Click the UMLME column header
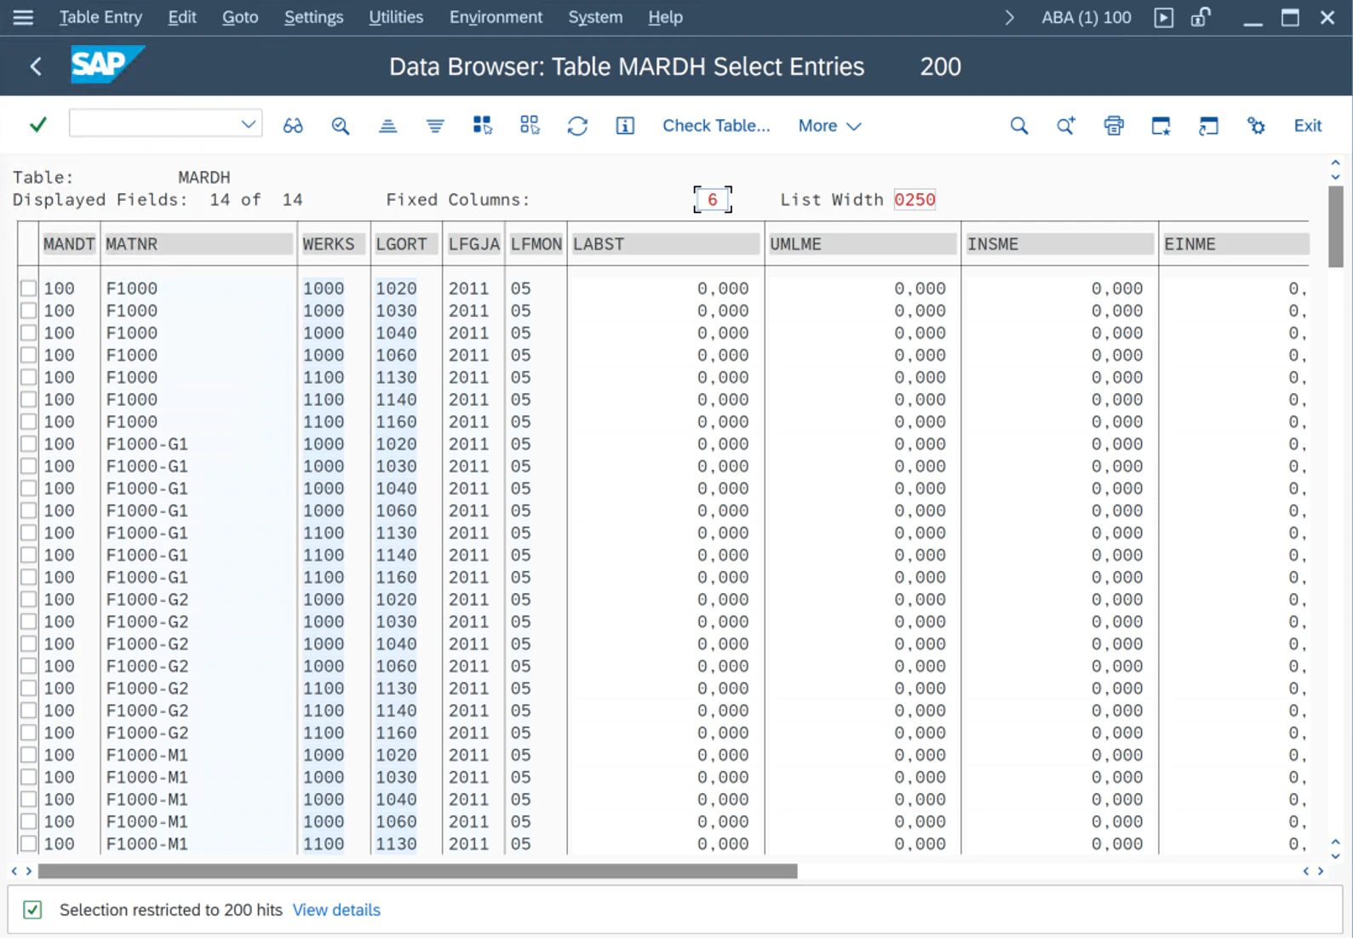 863,244
